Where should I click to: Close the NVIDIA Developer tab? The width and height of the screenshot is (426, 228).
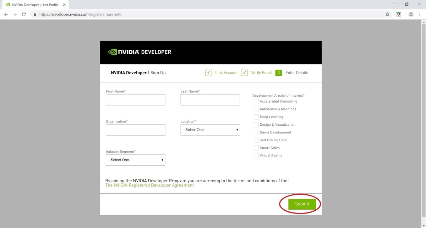[x=65, y=5]
